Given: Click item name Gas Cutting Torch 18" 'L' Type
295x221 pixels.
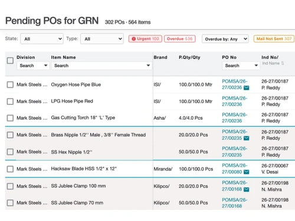Looking at the screenshot, I should pos(83,118).
